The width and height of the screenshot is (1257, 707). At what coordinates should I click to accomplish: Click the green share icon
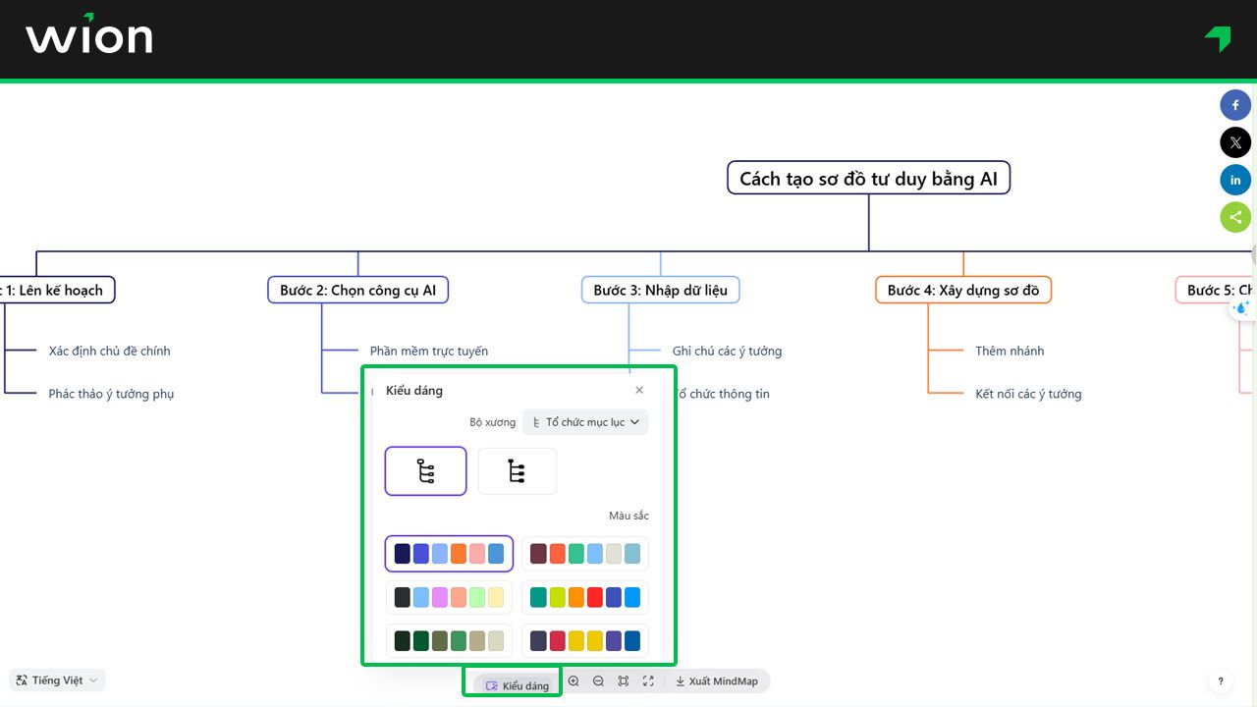[x=1235, y=217]
